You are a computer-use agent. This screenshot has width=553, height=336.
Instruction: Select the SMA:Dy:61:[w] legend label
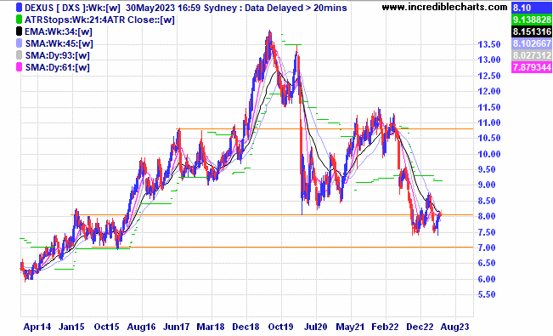click(58, 67)
